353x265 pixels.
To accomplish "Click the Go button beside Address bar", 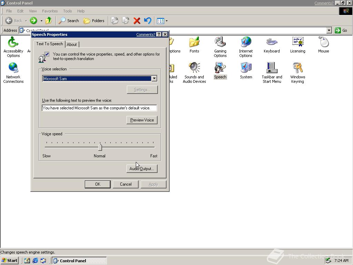I will [x=341, y=30].
